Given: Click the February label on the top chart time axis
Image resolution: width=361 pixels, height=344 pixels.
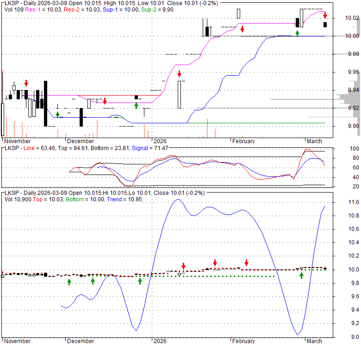Looking at the screenshot, I should pyautogui.click(x=243, y=141).
